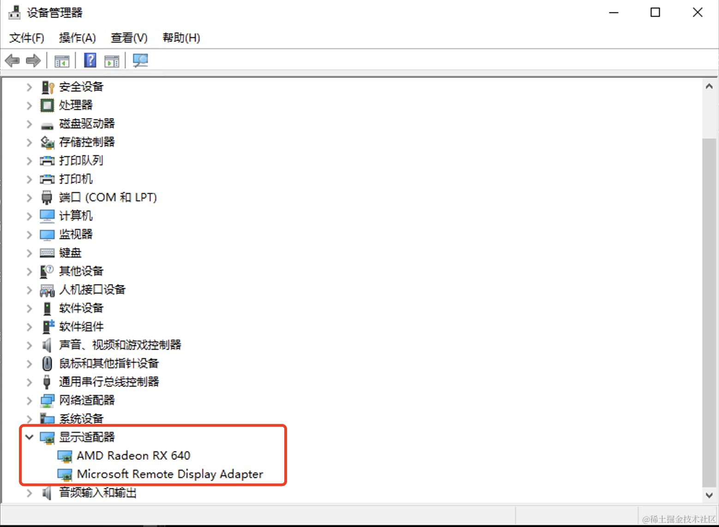This screenshot has width=719, height=527.
Task: Select the 通用串行总线控制器 USB icon
Action: pyautogui.click(x=47, y=382)
